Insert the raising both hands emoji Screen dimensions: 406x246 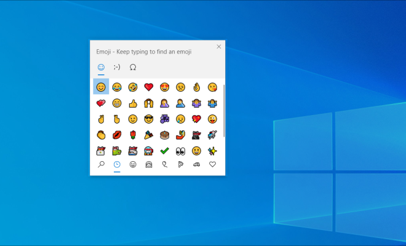coord(149,103)
